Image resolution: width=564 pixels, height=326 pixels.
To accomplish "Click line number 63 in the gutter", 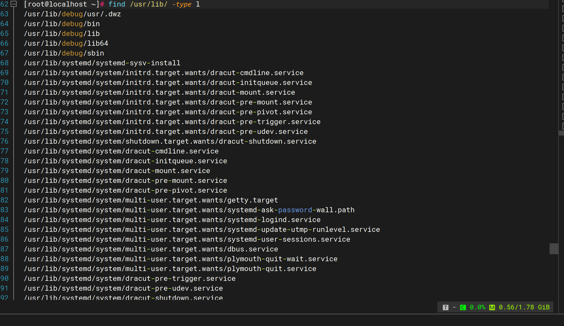I will pos(5,14).
